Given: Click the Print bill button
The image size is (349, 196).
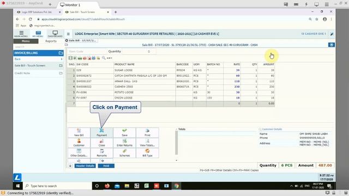Looking at the screenshot, I should [x=147, y=132].
